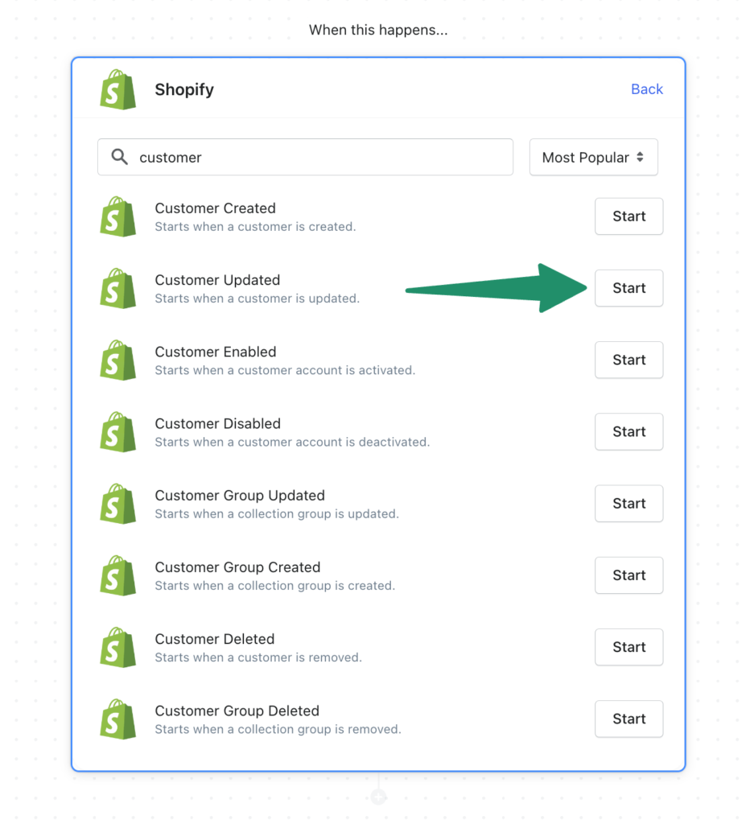
Task: Click the Shopify icon beside Customer Group Updated
Action: coord(117,504)
